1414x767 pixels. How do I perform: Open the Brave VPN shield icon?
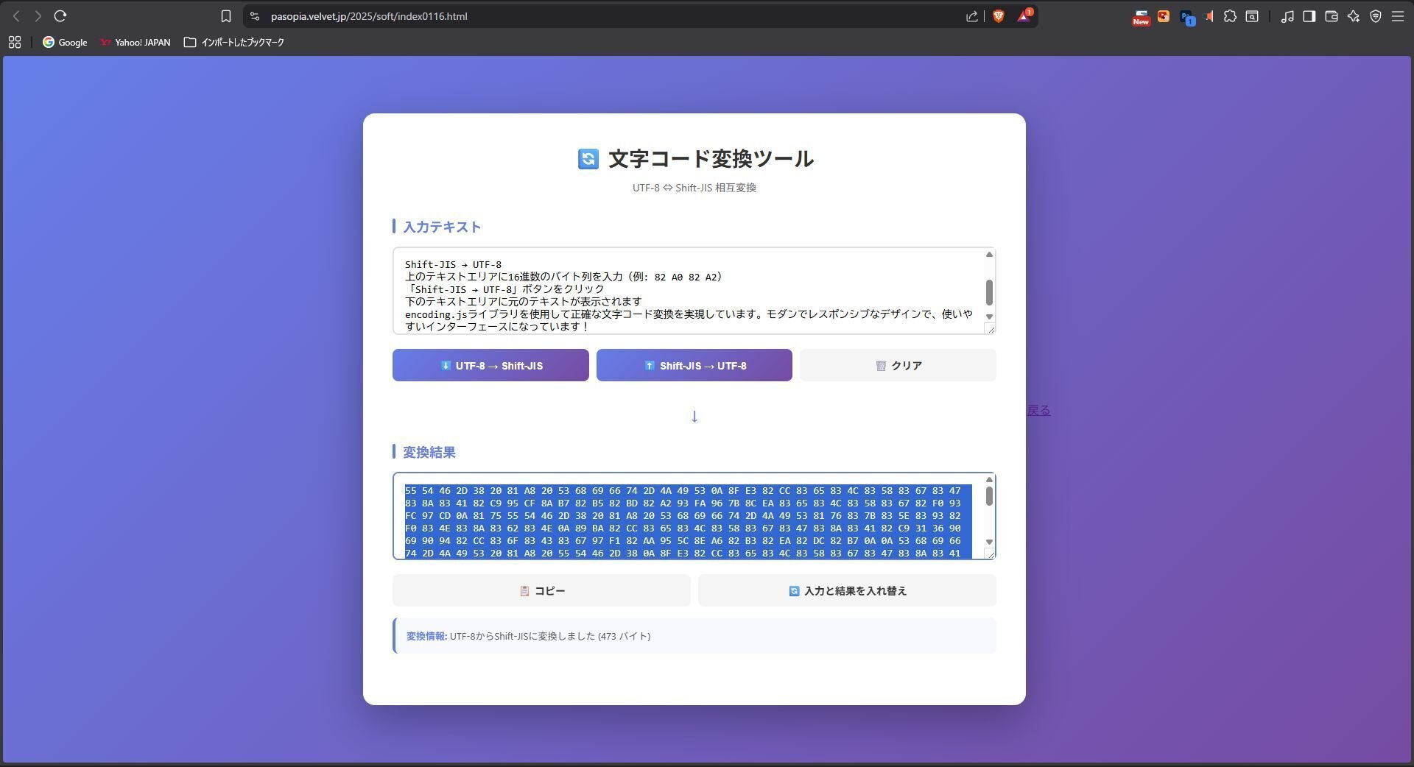[1376, 16]
